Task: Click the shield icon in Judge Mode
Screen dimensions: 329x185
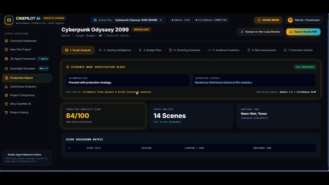Action: pyautogui.click(x=259, y=20)
